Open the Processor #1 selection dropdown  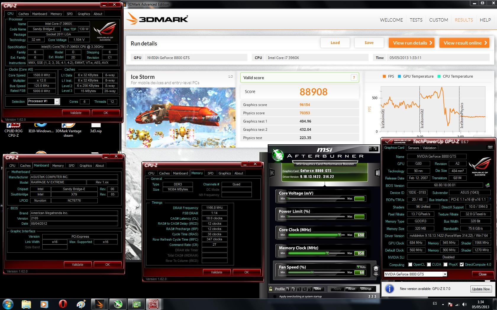point(57,101)
